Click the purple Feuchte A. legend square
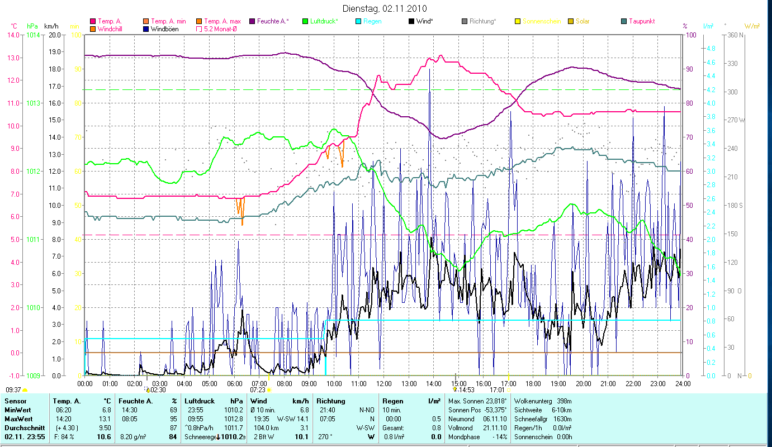This screenshot has height=447, width=772. point(252,21)
